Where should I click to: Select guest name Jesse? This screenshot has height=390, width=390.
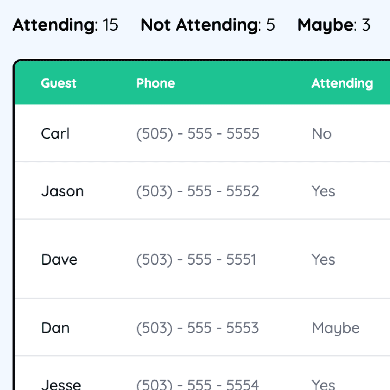61,384
